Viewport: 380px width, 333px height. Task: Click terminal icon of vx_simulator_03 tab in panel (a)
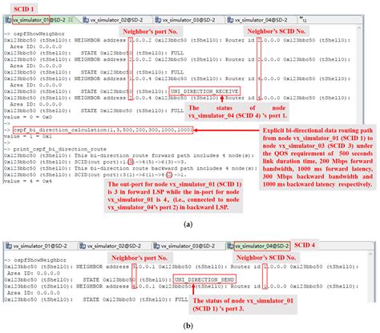click(x=158, y=20)
